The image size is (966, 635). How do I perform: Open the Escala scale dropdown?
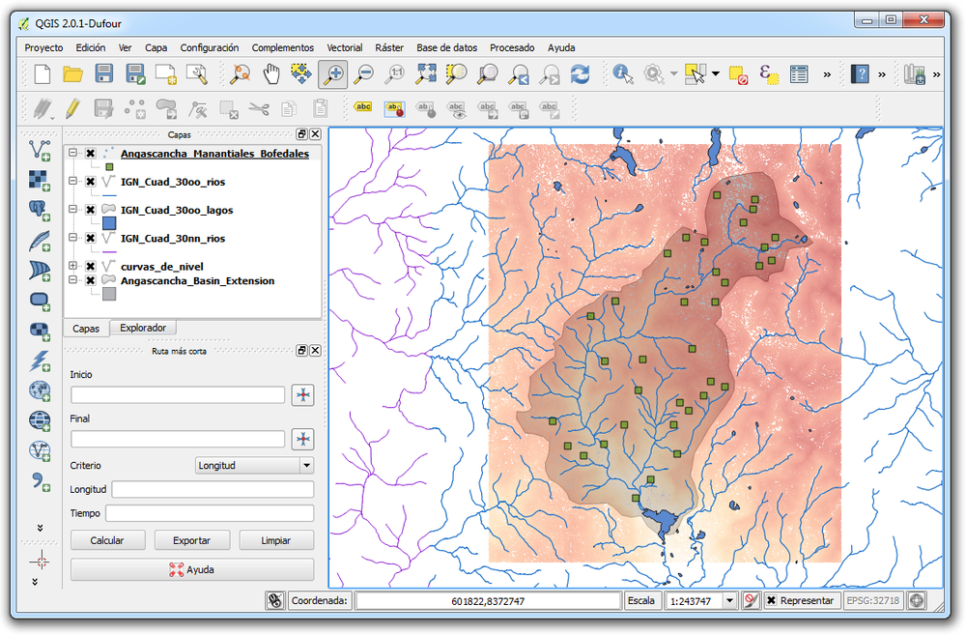pyautogui.click(x=729, y=600)
